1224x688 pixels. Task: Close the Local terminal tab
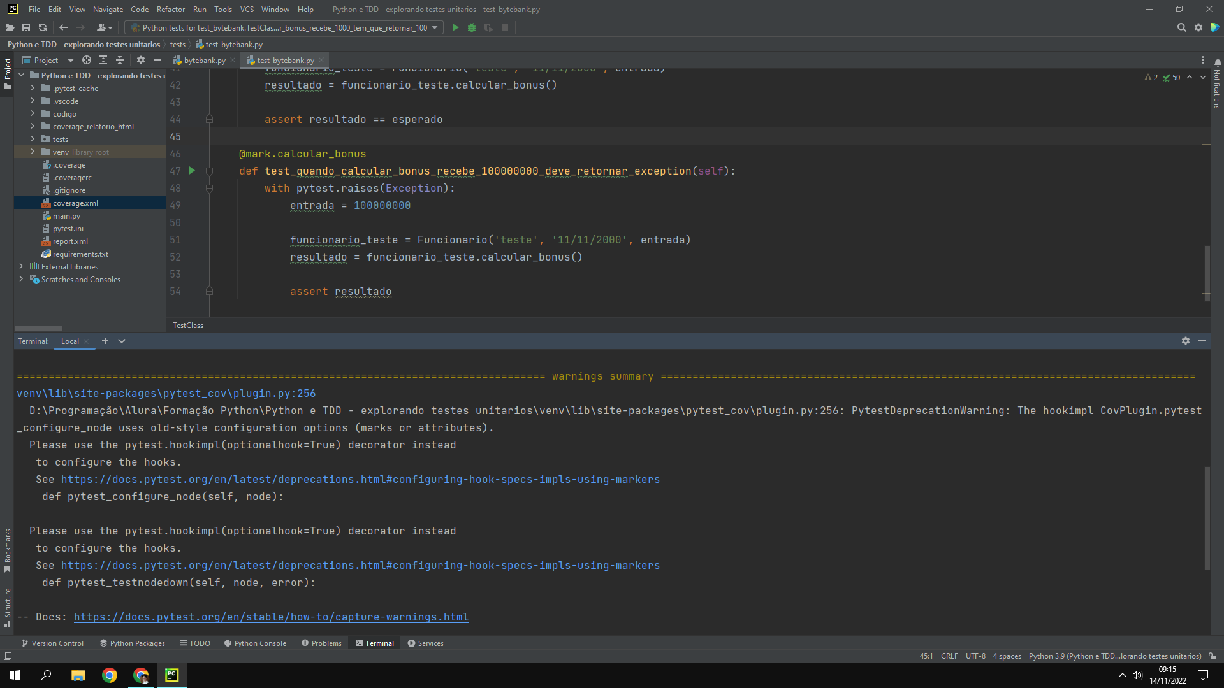(x=86, y=341)
